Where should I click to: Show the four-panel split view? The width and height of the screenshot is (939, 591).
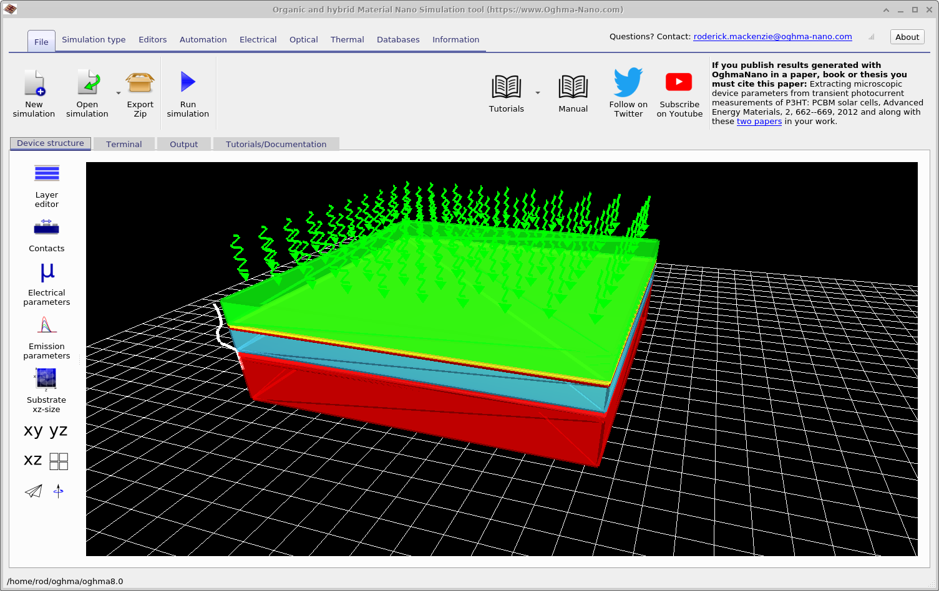[x=59, y=461]
